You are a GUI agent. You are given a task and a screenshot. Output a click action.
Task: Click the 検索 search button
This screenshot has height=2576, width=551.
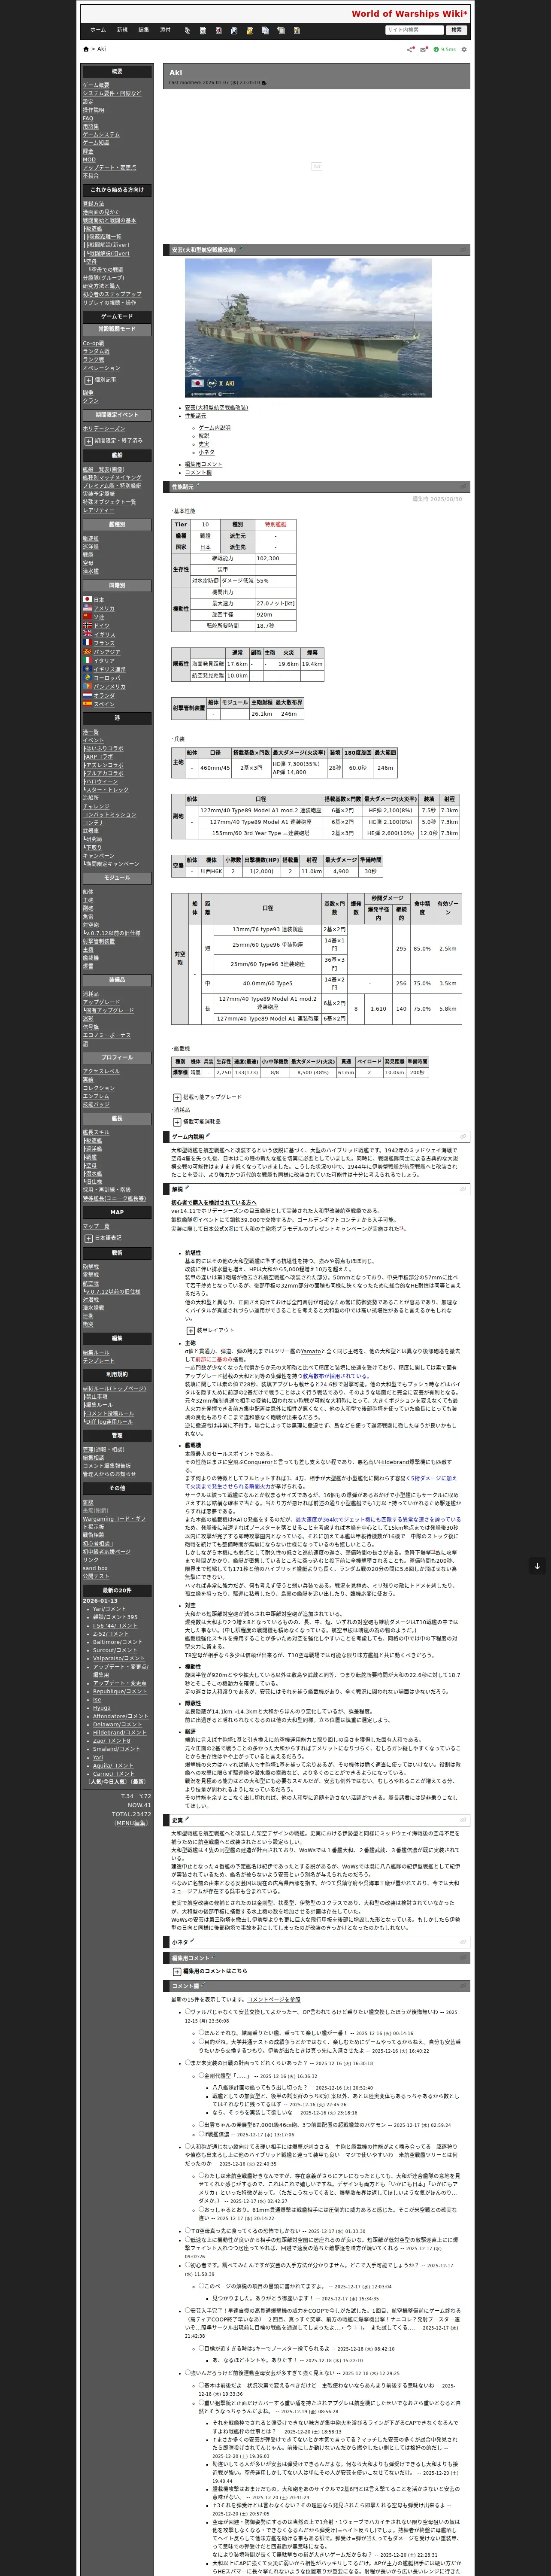point(456,30)
